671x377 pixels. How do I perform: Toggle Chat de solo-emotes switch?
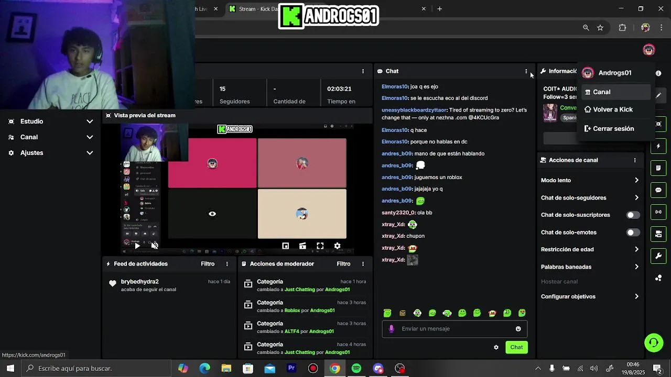[633, 232]
